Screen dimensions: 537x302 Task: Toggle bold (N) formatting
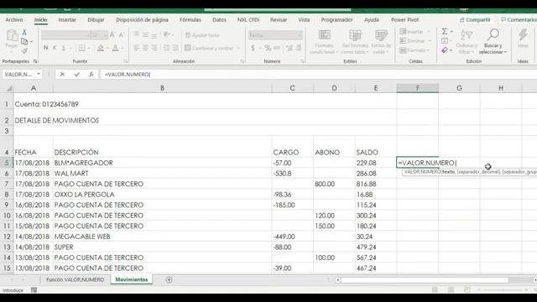coord(45,48)
